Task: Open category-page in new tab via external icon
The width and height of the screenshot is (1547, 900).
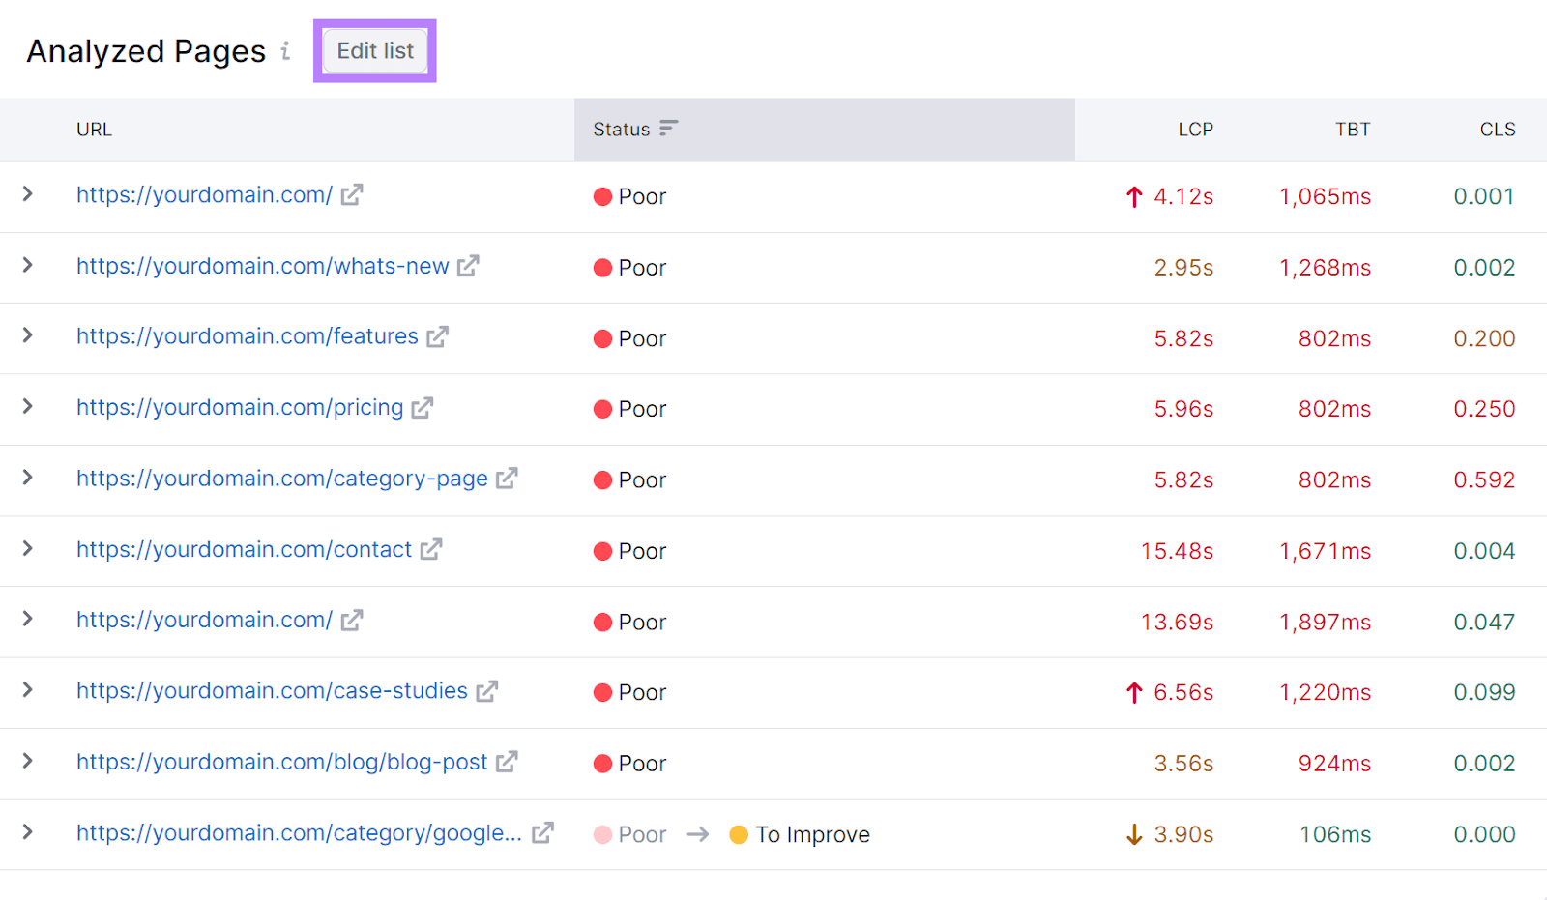Action: [507, 478]
